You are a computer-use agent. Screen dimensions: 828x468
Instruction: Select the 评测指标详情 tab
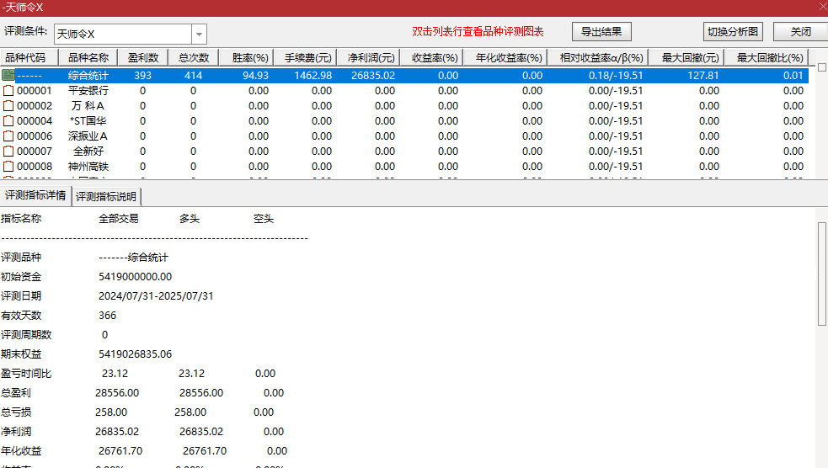click(x=35, y=196)
